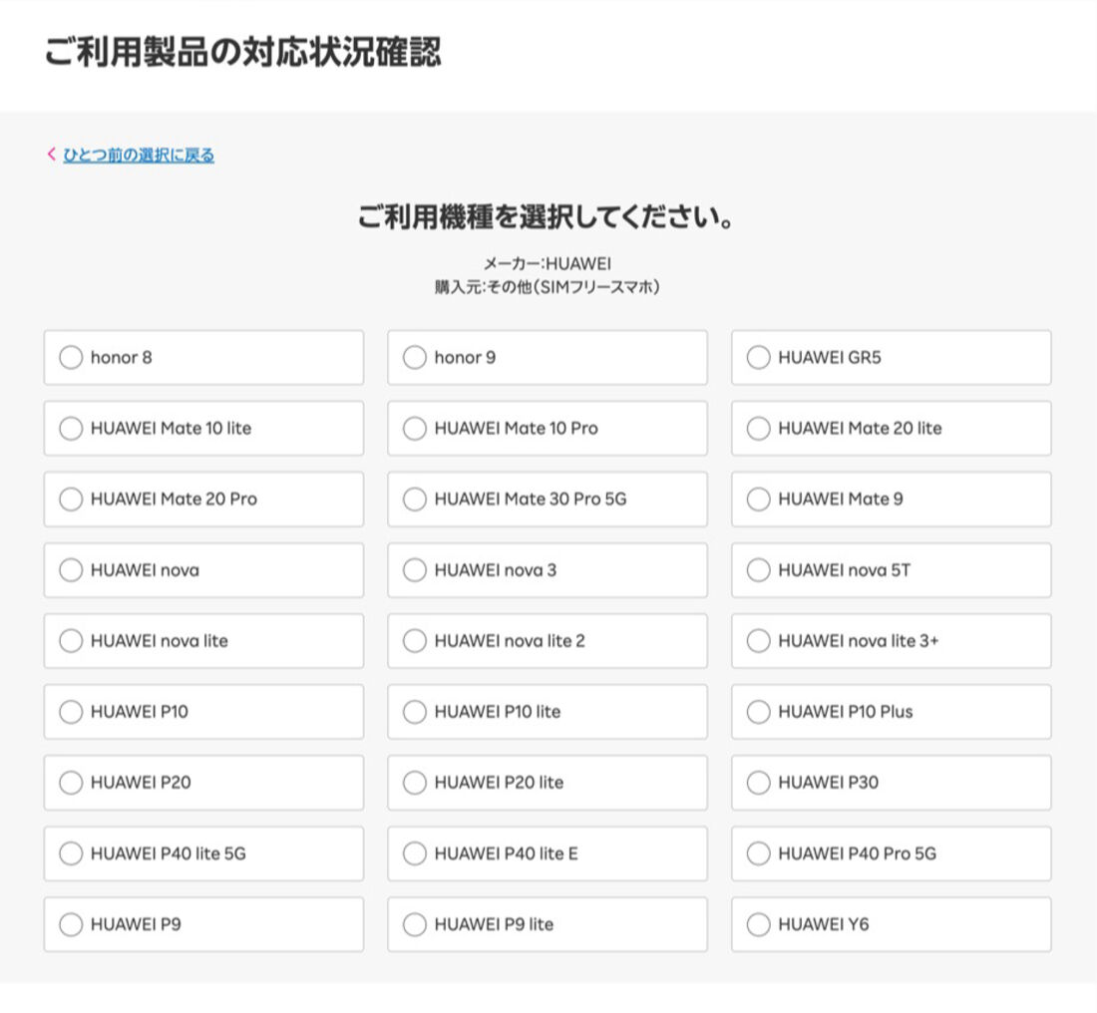Choose HUAWEI Mate 20 lite
The height and width of the screenshot is (1013, 1097).
click(x=892, y=428)
